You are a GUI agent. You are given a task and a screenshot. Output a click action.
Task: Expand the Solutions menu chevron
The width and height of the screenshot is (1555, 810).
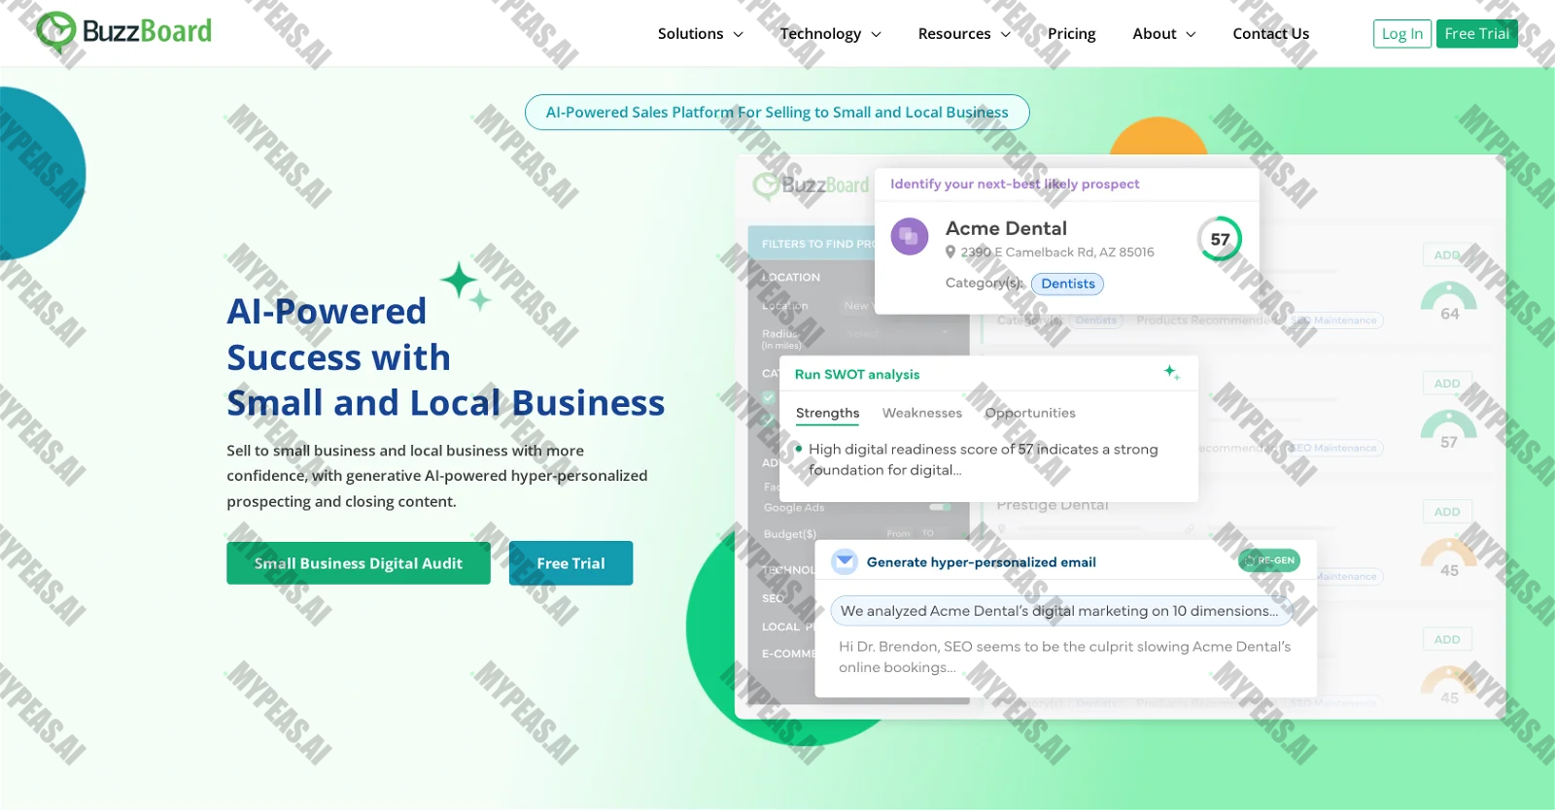click(738, 34)
